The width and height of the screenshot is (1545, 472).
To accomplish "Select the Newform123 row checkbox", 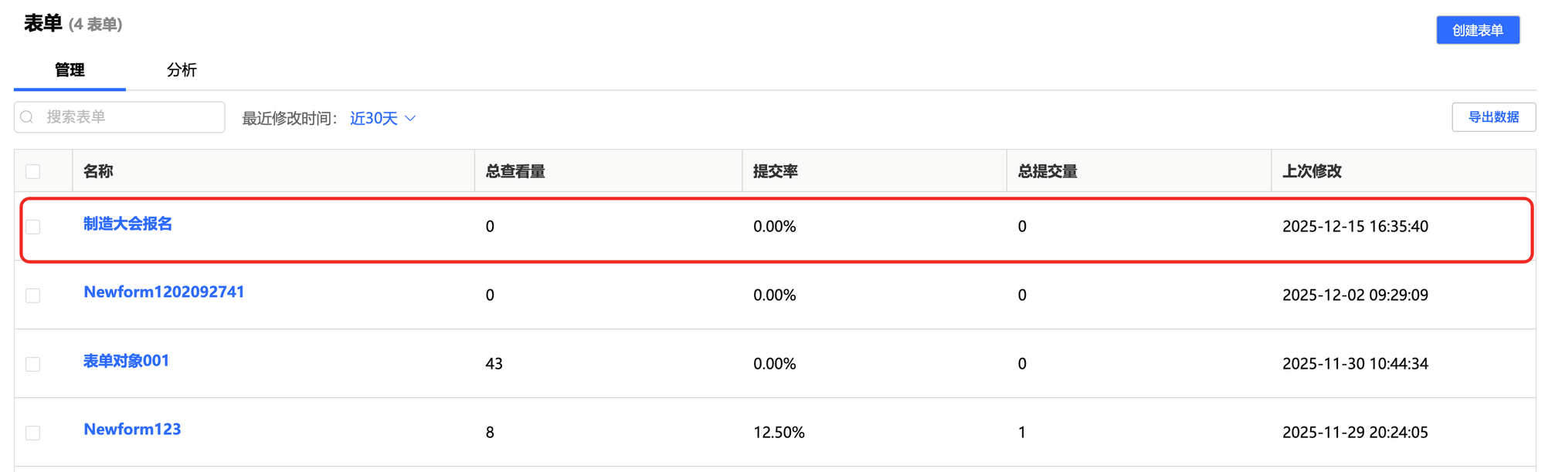I will pos(32,433).
